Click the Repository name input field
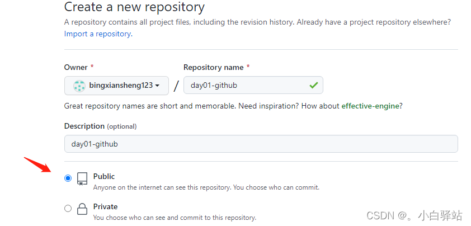The width and height of the screenshot is (471, 226). click(253, 86)
